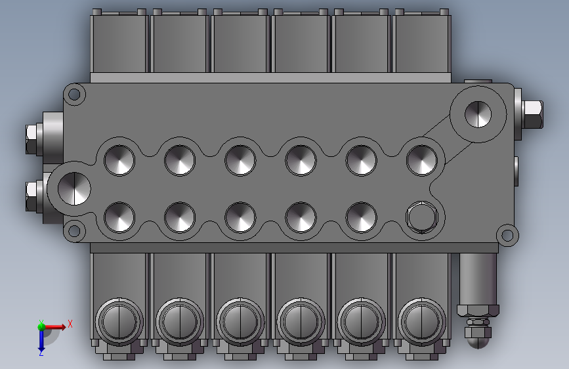Image resolution: width=569 pixels, height=369 pixels.
Task: Click the blue Z axis arrow of the triad
Action: click(x=41, y=342)
